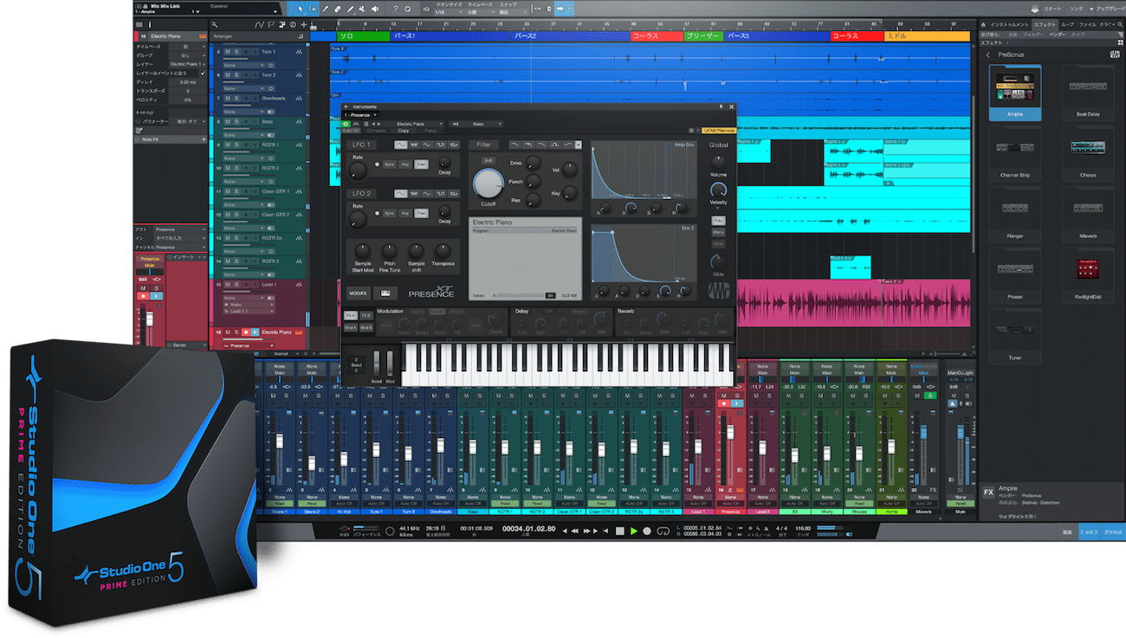Toggle the loop transport button
The width and height of the screenshot is (1126, 638).
click(663, 531)
